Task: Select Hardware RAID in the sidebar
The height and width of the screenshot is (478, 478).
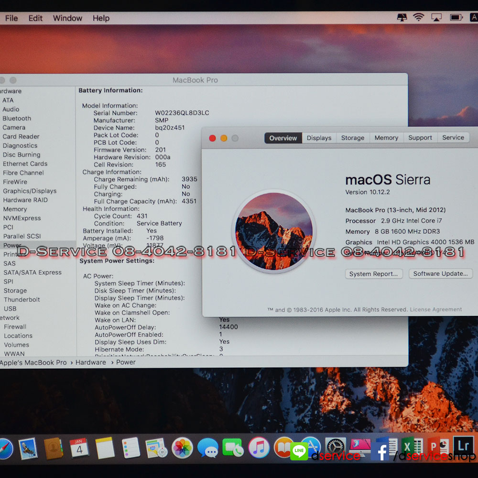Action: pyautogui.click(x=25, y=200)
